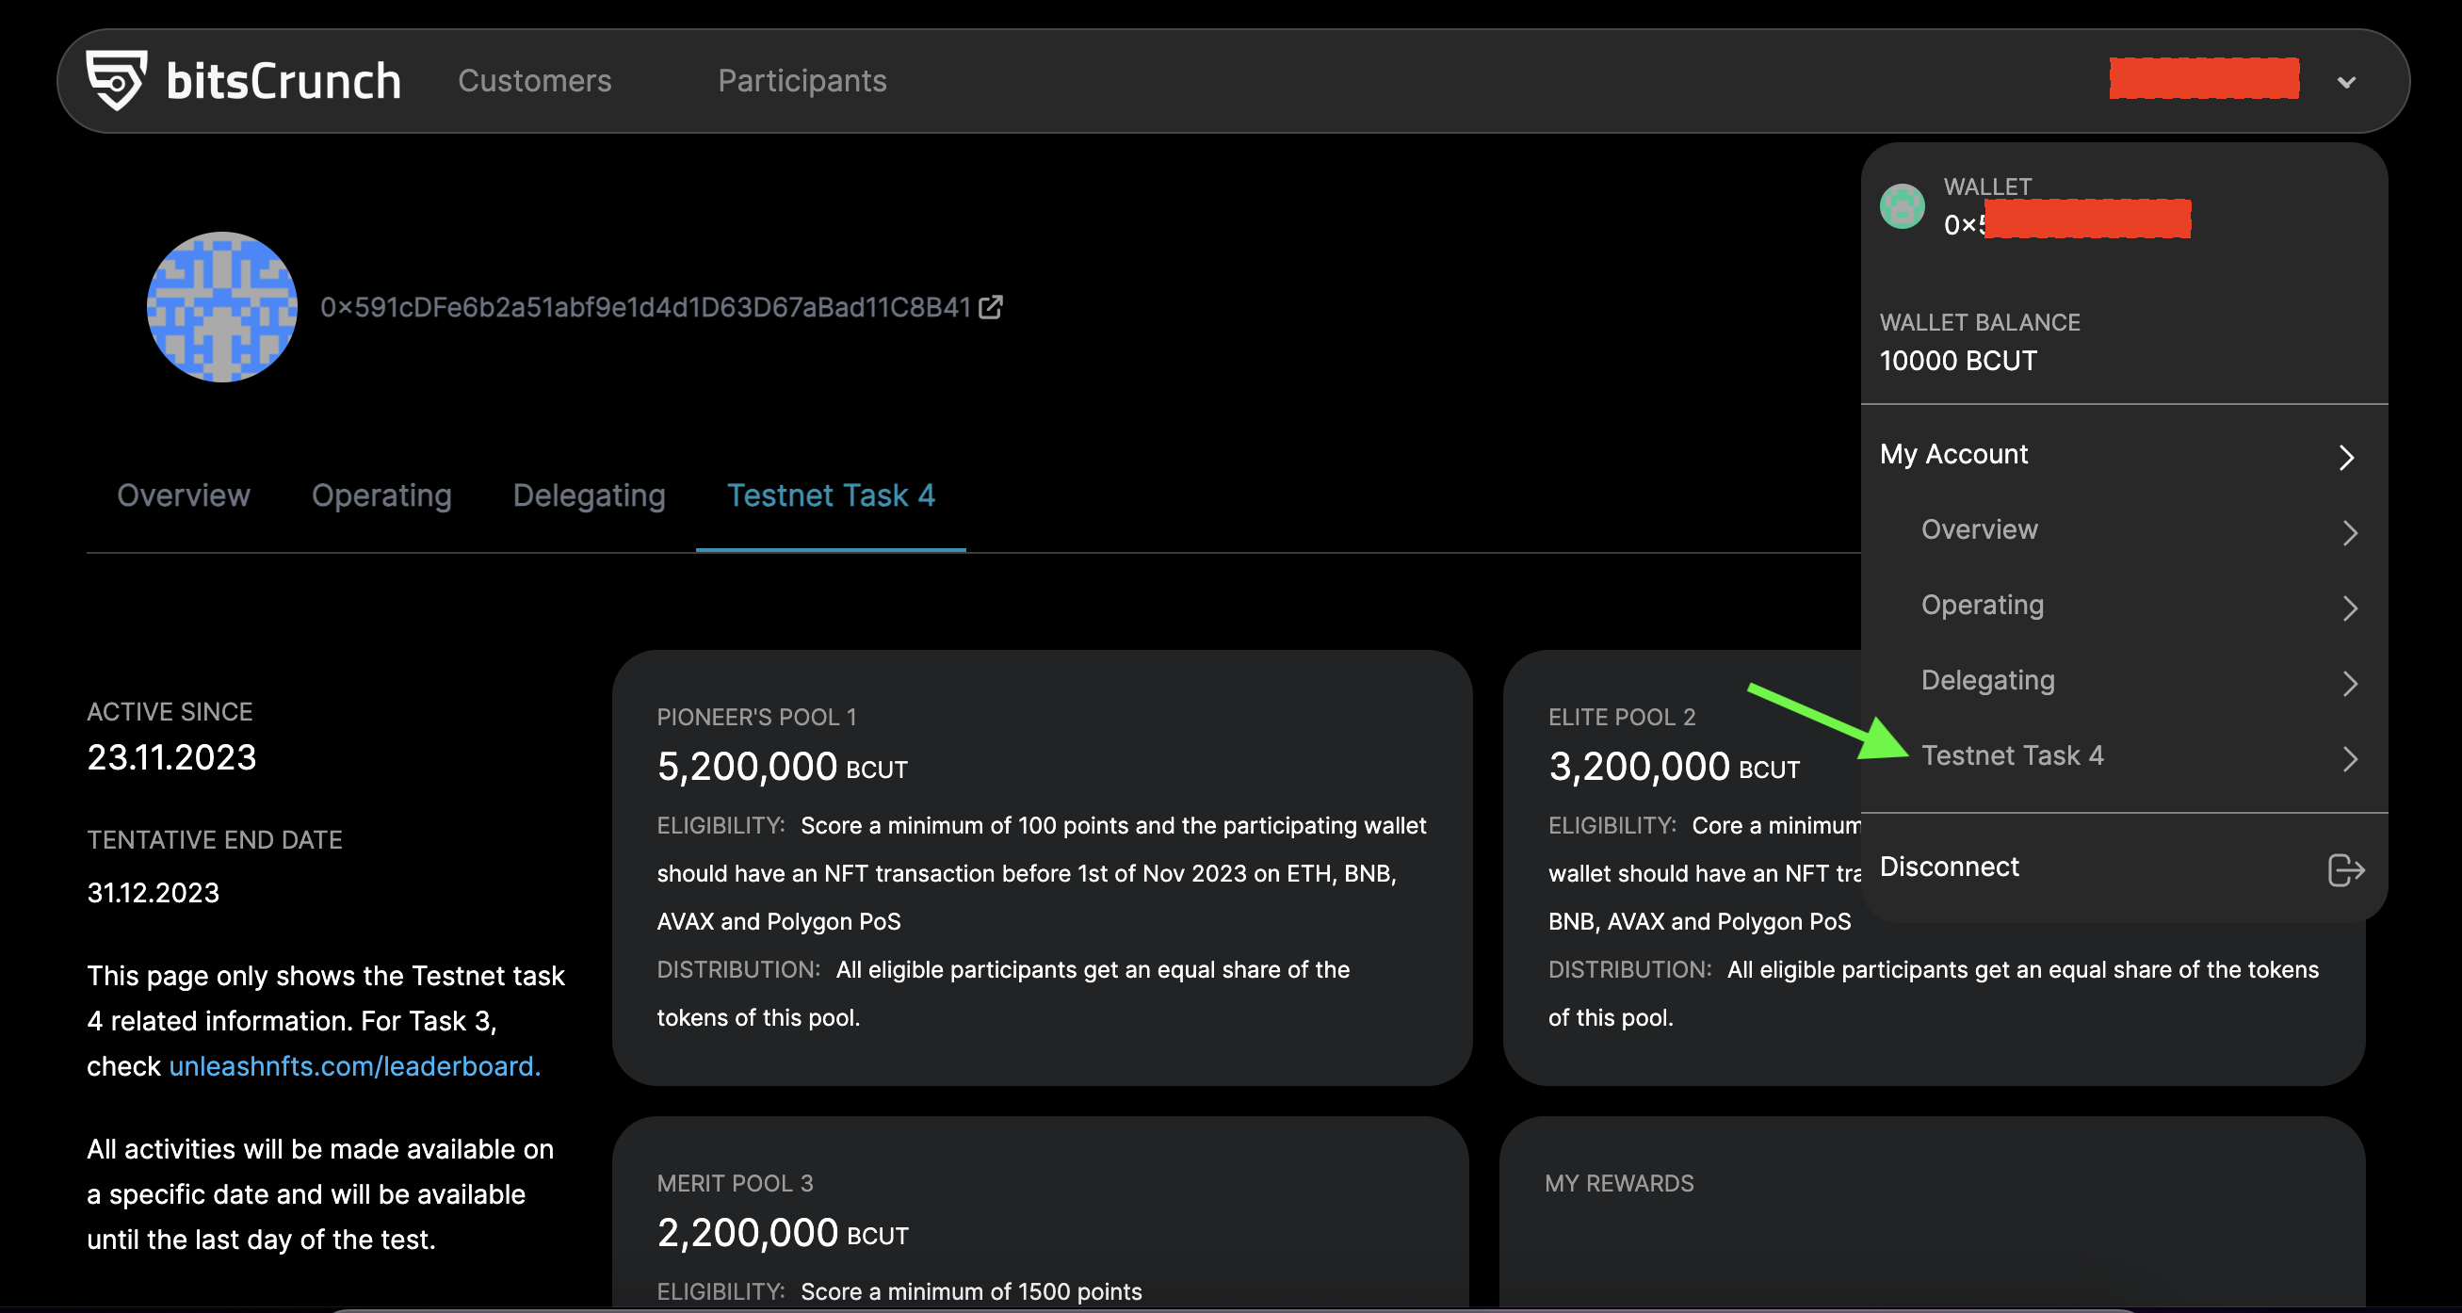The width and height of the screenshot is (2462, 1313).
Task: Click the redacted wallet button in header
Action: 2204,78
